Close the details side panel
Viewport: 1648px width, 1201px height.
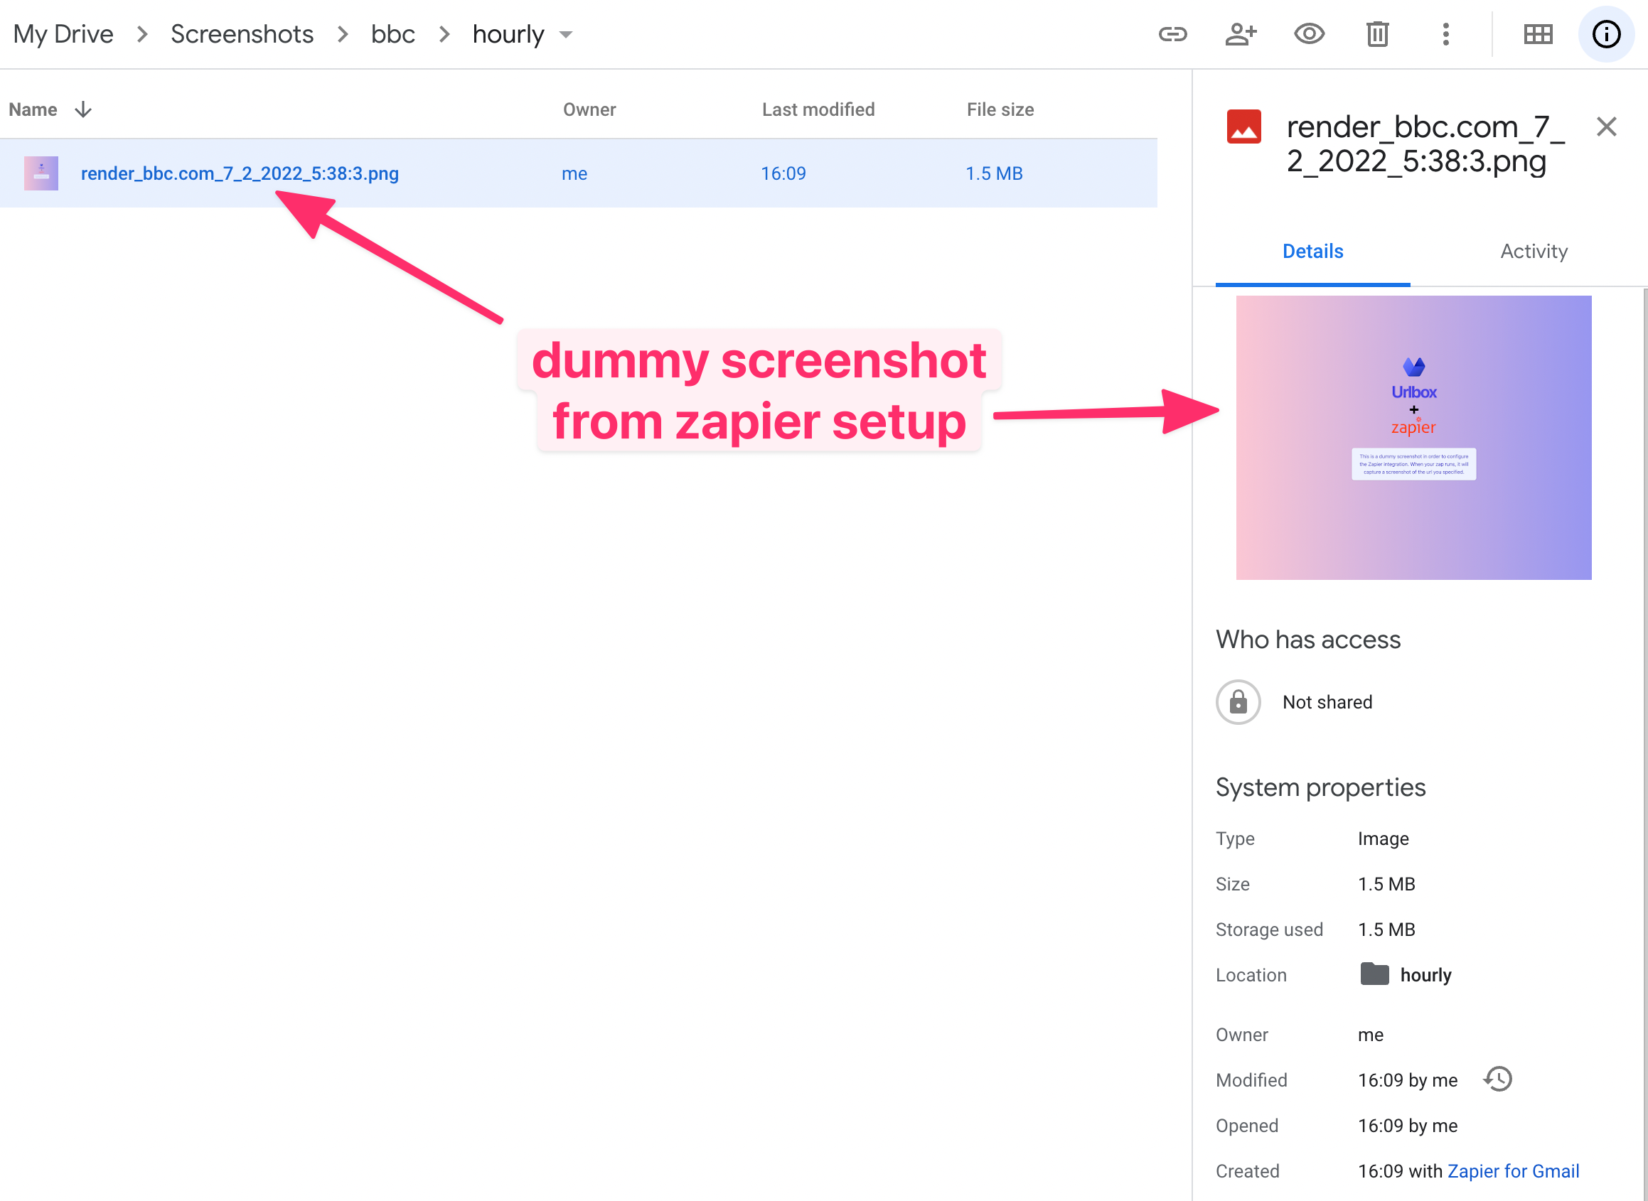(1607, 126)
